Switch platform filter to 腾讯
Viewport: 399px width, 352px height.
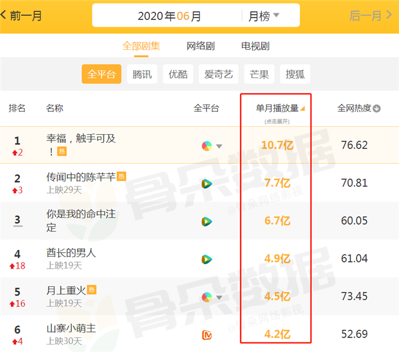click(142, 74)
